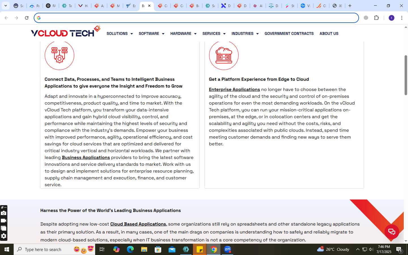The image size is (408, 255).
Task: Switch to the 'Er' browser tab
Action: point(131,6)
